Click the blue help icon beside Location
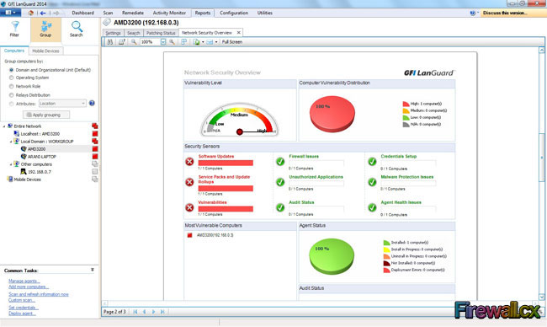547x327 pixels. pyautogui.click(x=92, y=103)
